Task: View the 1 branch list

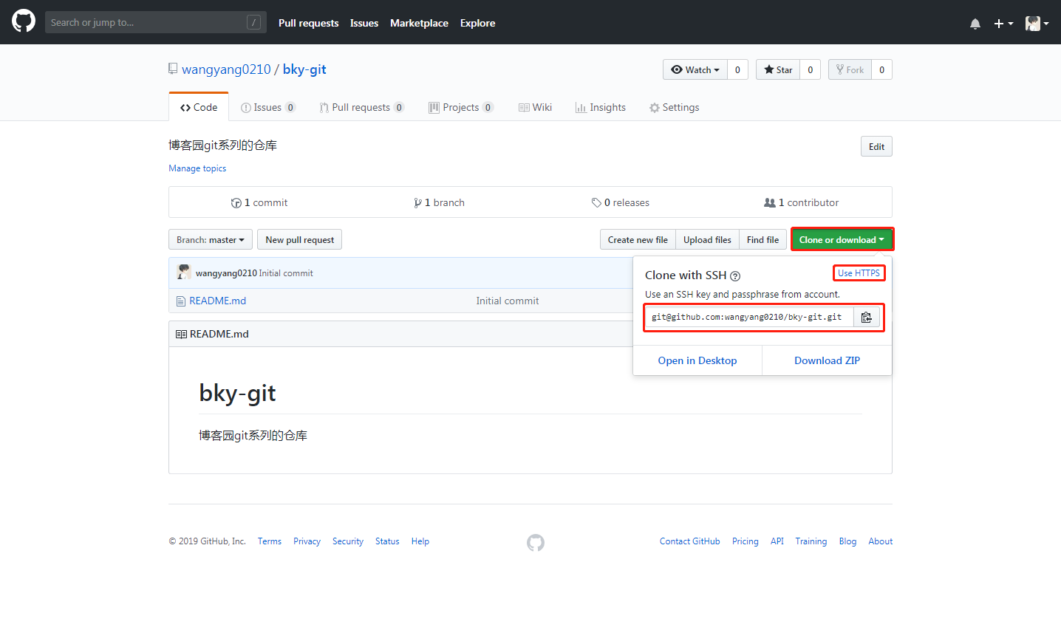Action: (440, 202)
